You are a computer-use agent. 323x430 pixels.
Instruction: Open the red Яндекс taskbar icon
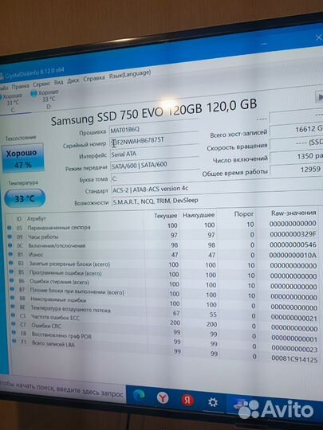click(x=187, y=401)
